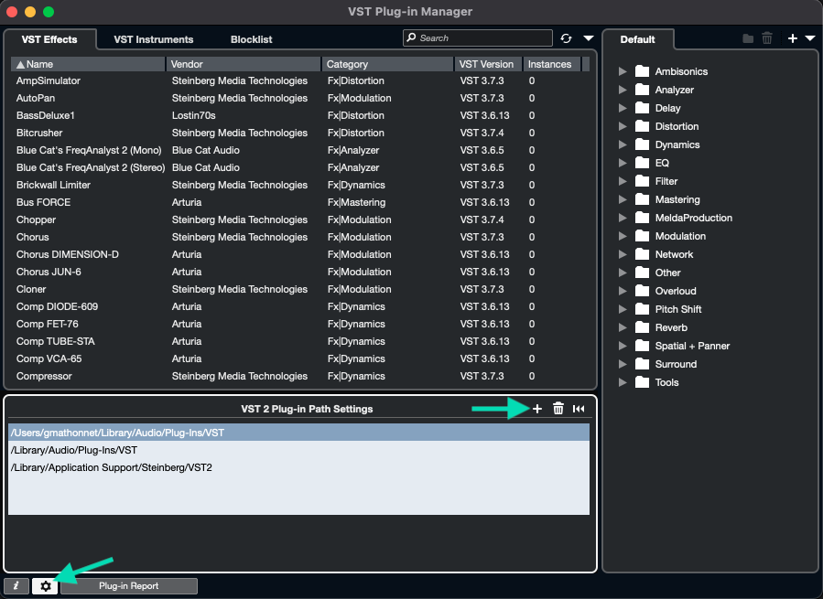Click the delete icon in collections panel
This screenshot has height=599, width=823.
tap(767, 38)
